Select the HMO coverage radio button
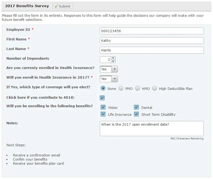 click(137, 89)
